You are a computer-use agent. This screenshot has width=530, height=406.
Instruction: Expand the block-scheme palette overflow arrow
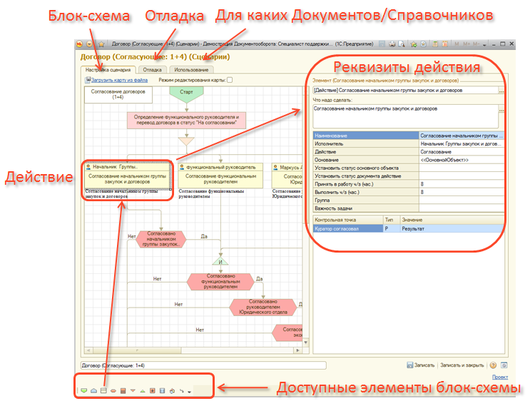coord(190,391)
